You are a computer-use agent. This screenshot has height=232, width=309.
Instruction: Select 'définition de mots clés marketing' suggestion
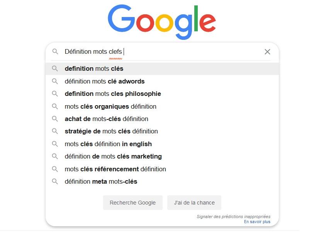click(162, 157)
